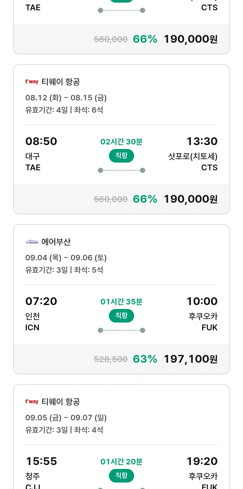Click 직항 badge on Daegu 08:50 flight
This screenshot has height=489, width=243.
click(121, 156)
